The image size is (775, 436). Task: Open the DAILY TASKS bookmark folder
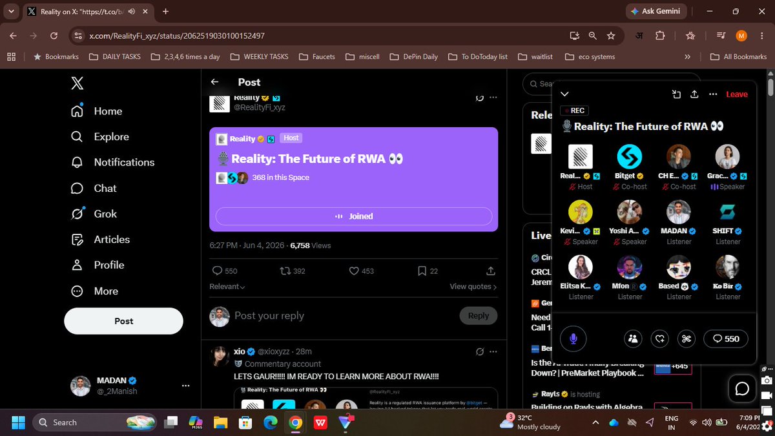[114, 56]
